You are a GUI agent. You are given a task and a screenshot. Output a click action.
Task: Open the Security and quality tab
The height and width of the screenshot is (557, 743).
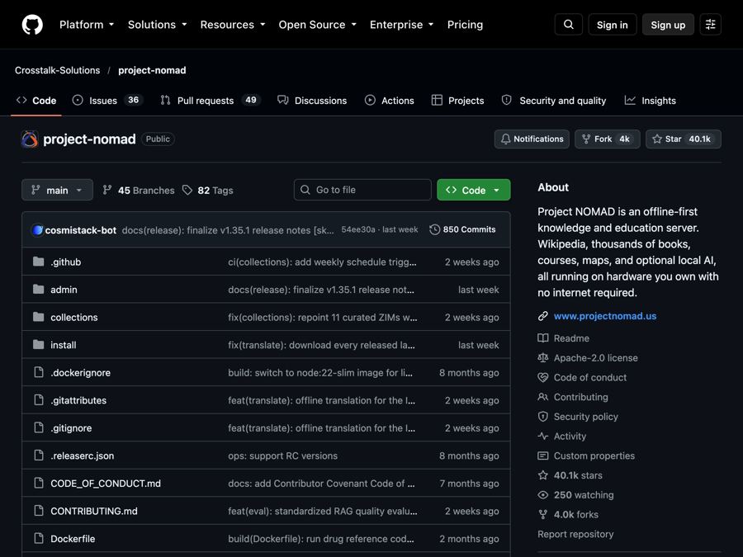pos(554,101)
